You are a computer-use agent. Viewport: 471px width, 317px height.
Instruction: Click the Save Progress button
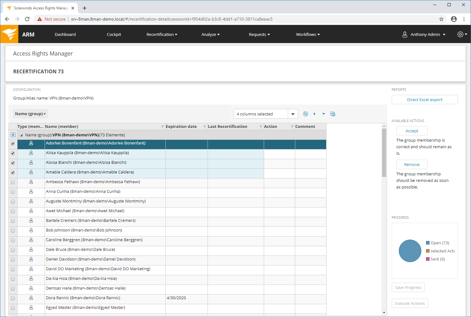408,287
